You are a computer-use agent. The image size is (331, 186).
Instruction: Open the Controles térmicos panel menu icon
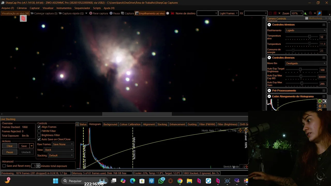[324, 25]
